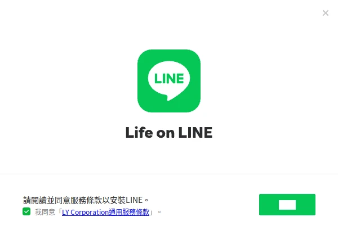Screen dimensions: 338x235
Task: Close the LINE installer window
Action: pos(326,13)
